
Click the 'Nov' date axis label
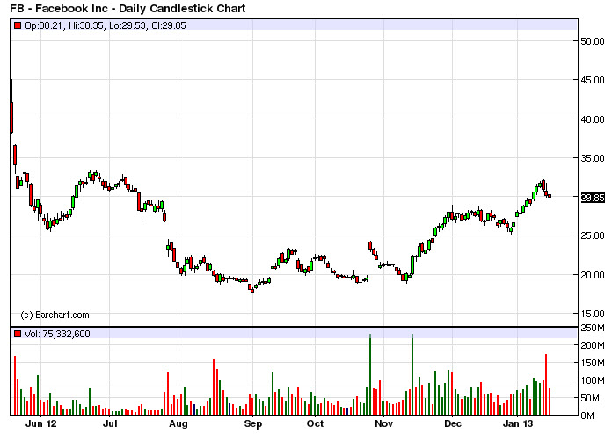(x=383, y=423)
